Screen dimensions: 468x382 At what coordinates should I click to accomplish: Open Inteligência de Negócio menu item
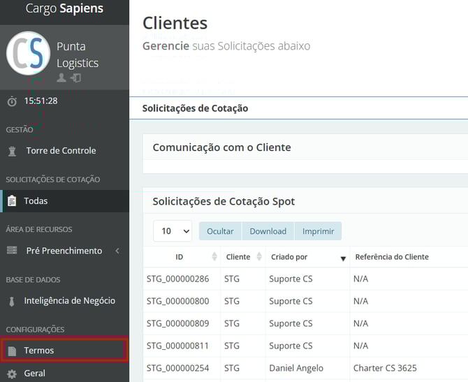click(69, 301)
